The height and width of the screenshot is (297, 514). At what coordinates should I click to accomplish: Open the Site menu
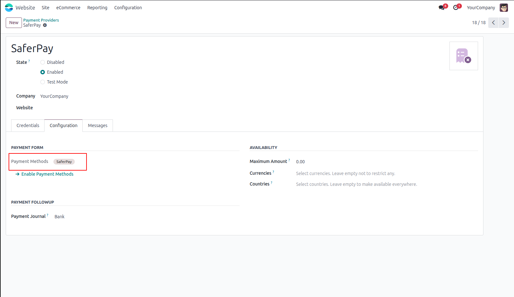coord(45,8)
